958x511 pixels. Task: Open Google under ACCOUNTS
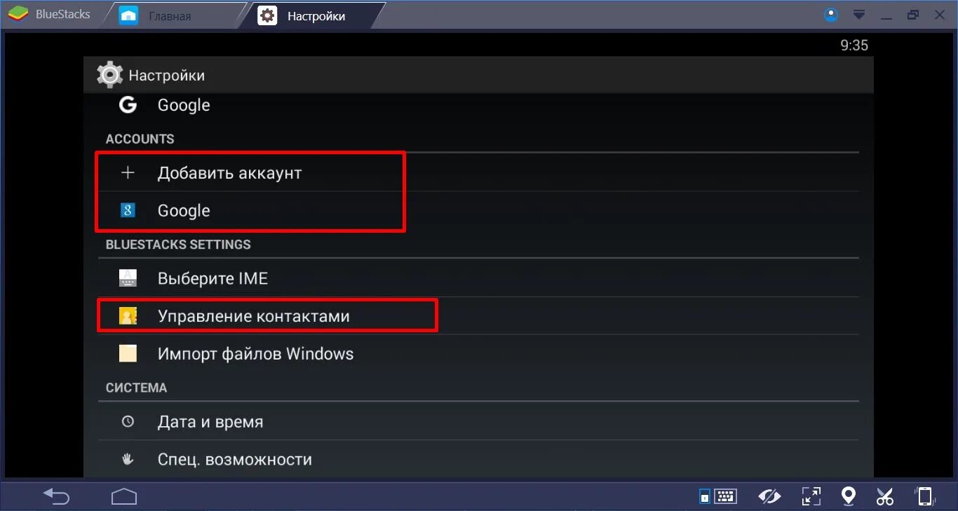[478, 210]
